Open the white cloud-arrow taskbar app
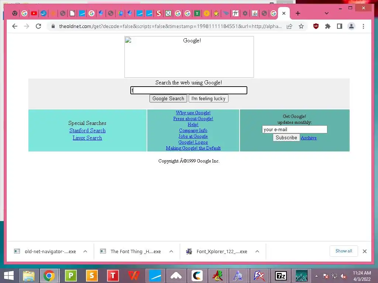Image resolution: width=378 pixels, height=283 pixels. (x=176, y=276)
